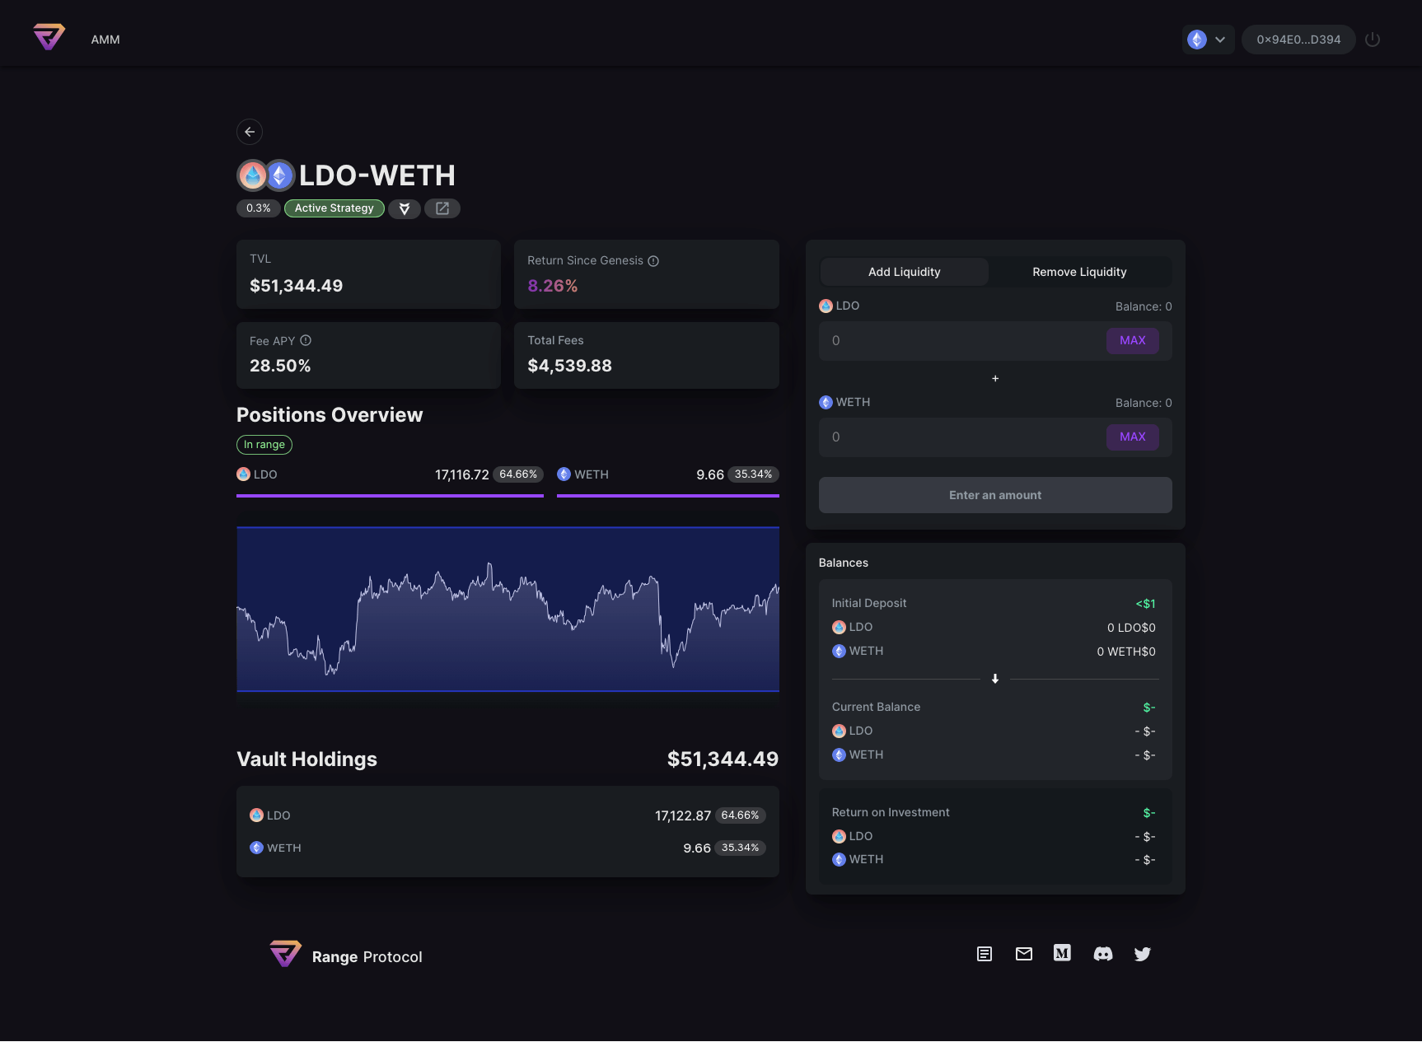1422x1042 pixels.
Task: Click LDO icon under Initial Deposit
Action: click(x=839, y=628)
